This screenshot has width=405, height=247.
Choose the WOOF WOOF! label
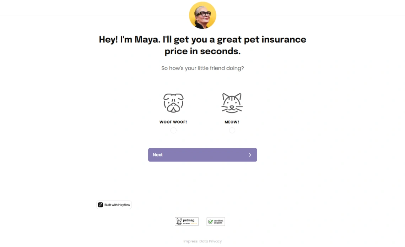pyautogui.click(x=173, y=122)
